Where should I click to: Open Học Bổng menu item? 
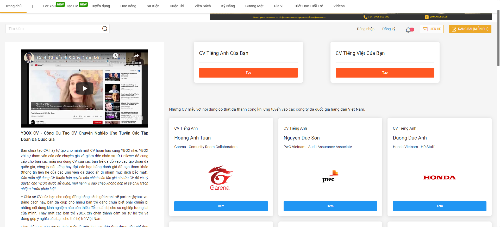[128, 6]
